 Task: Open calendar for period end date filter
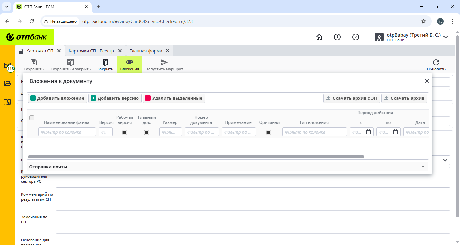395,132
